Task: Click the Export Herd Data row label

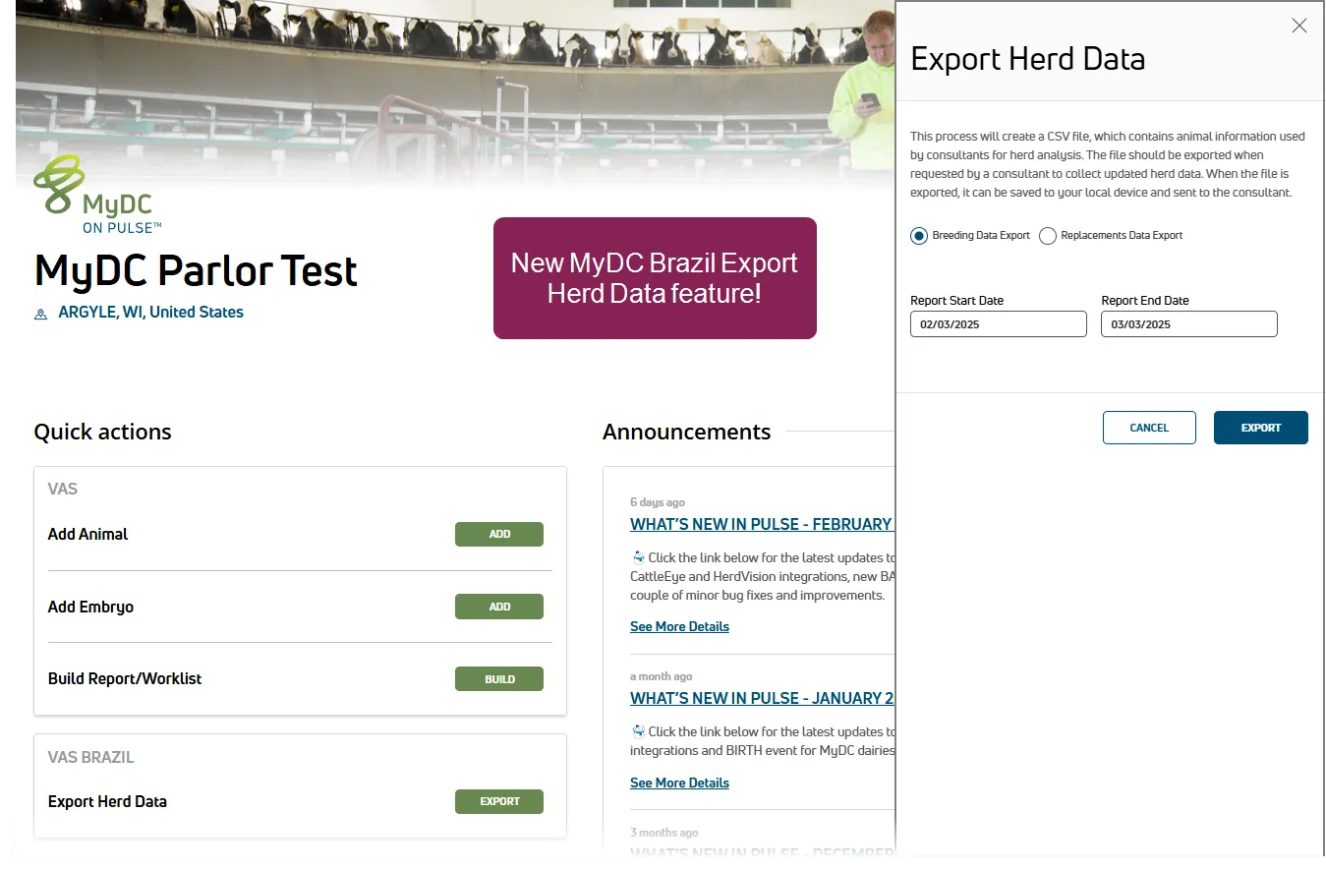Action: pyautogui.click(x=107, y=801)
